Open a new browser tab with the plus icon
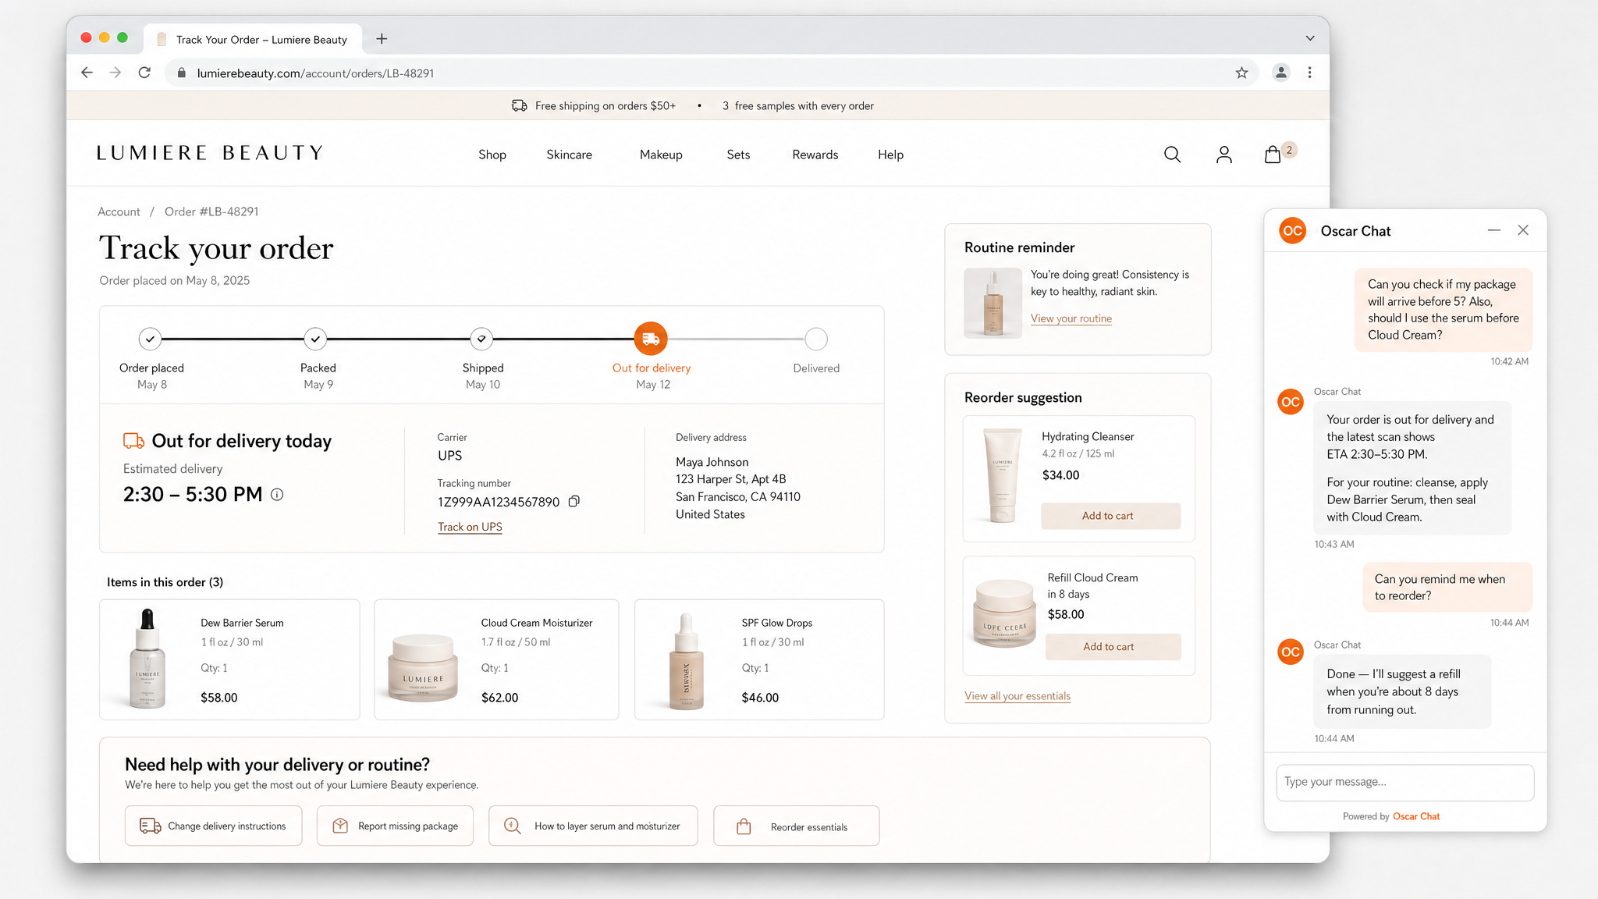1598x899 pixels. [382, 39]
